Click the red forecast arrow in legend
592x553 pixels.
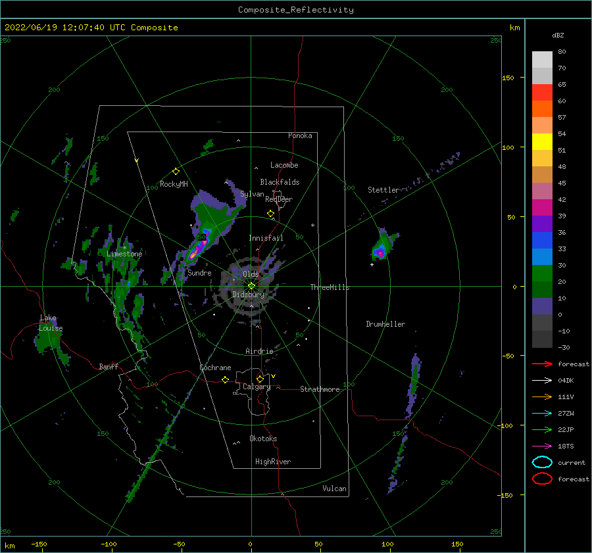(542, 364)
